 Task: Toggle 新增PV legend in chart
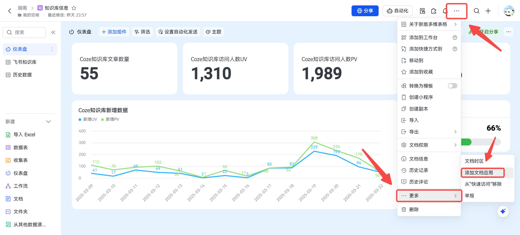pyautogui.click(x=110, y=120)
